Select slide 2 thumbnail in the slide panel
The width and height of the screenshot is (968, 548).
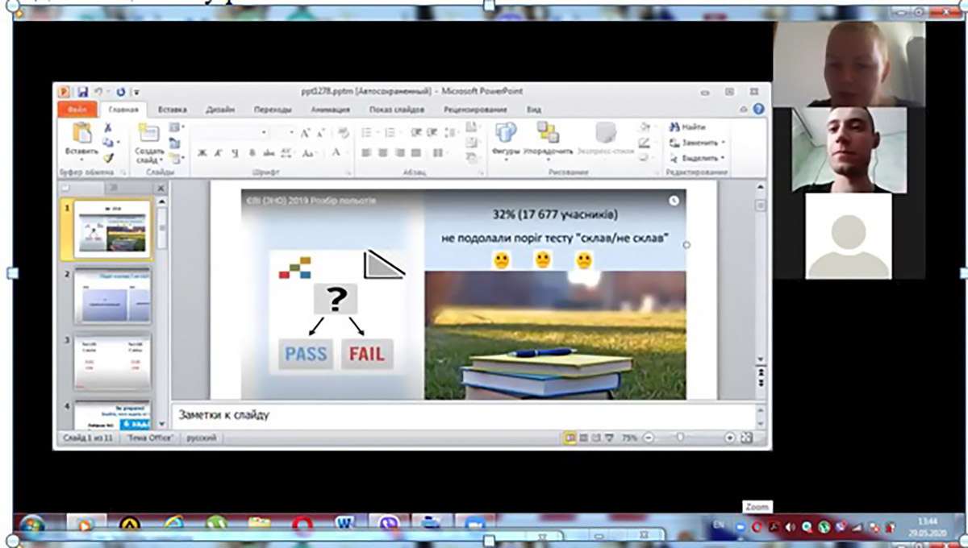coord(112,297)
